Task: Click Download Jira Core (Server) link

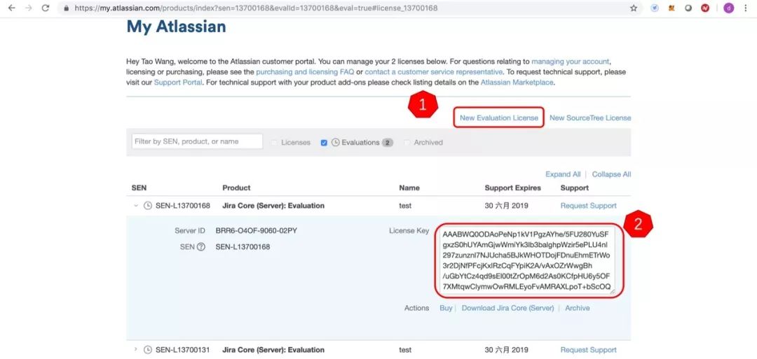Action: [x=508, y=308]
